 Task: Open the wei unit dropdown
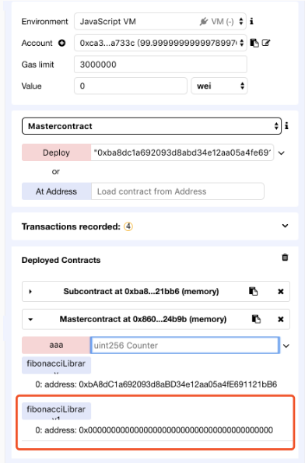click(219, 86)
